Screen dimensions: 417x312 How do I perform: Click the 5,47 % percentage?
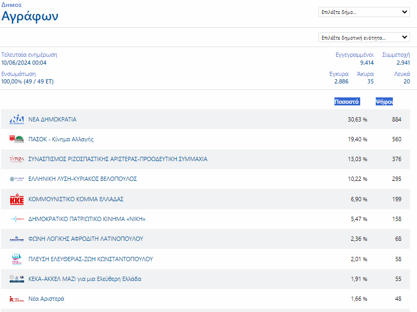coord(359,219)
